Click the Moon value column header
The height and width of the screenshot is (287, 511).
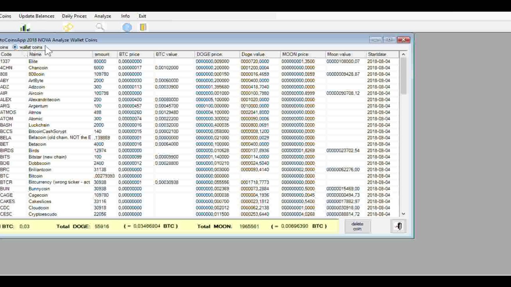(x=346, y=54)
